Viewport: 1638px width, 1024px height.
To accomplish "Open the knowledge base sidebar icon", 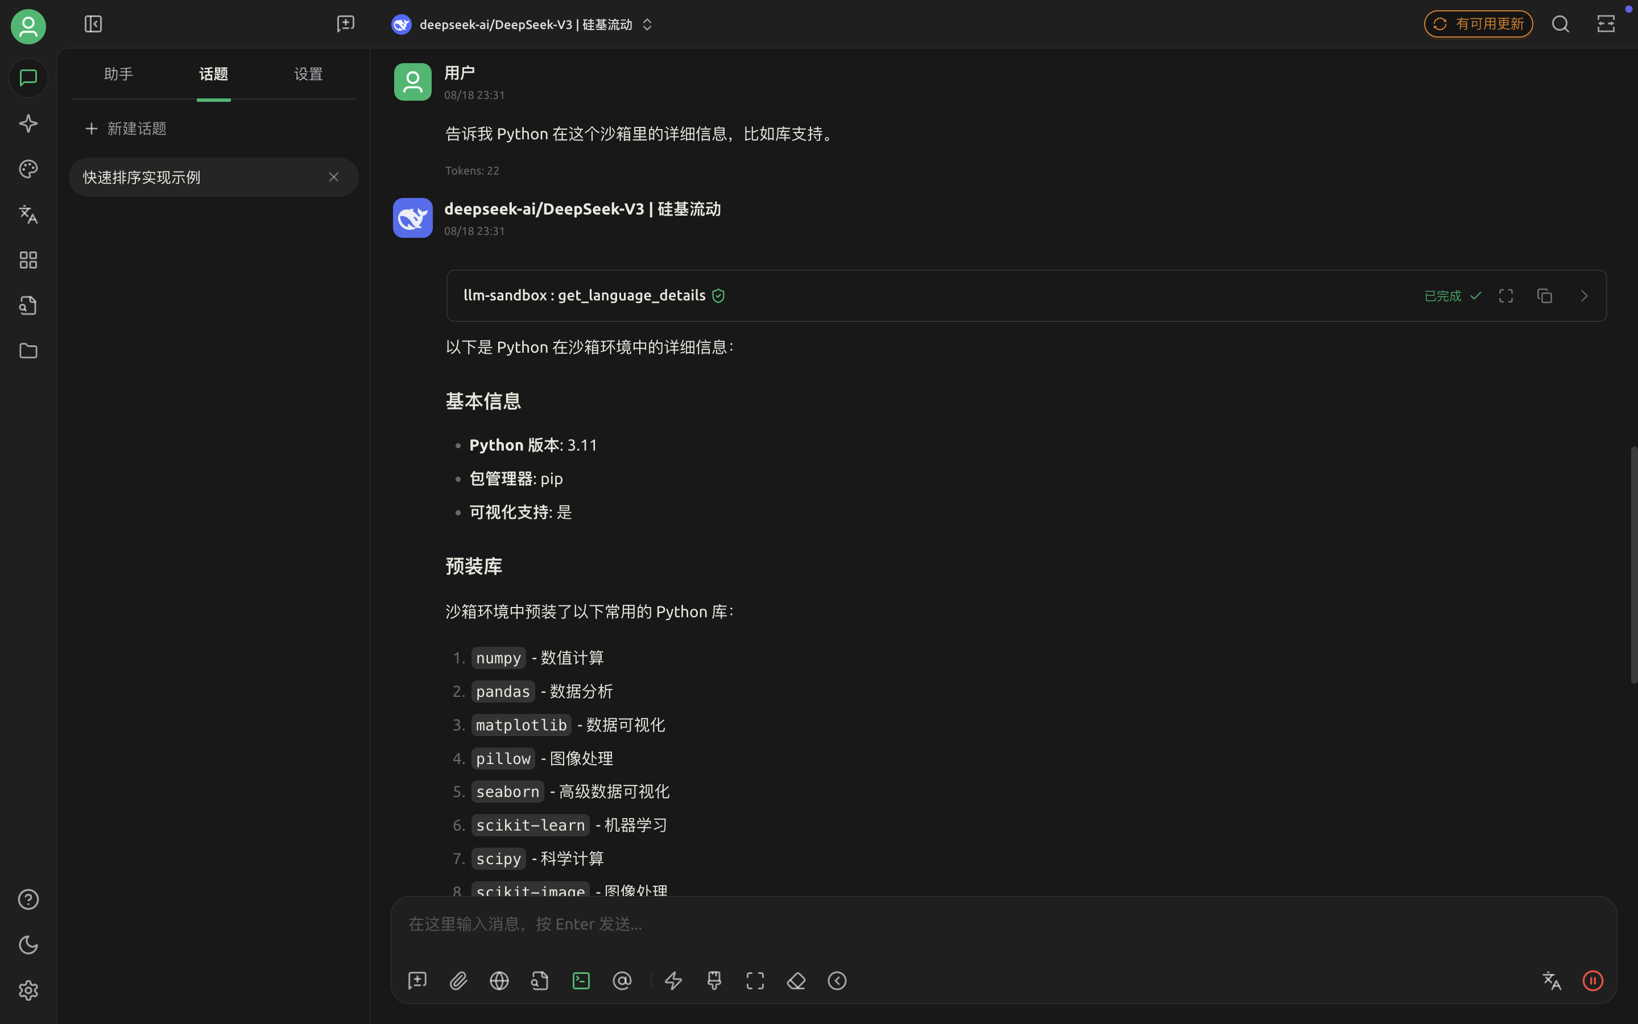I will (28, 305).
